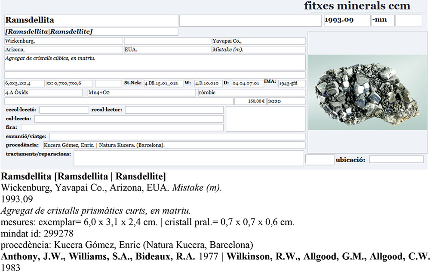Viewport: 430px width, 271px height.
Task: Click the '1993.09' line below the locality text
Action: coord(17,199)
